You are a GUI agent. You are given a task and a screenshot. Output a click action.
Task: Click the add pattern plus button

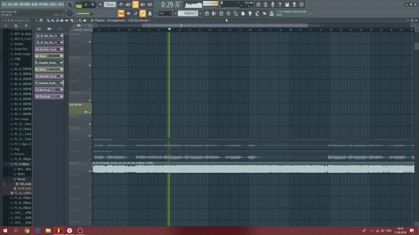tap(200, 14)
